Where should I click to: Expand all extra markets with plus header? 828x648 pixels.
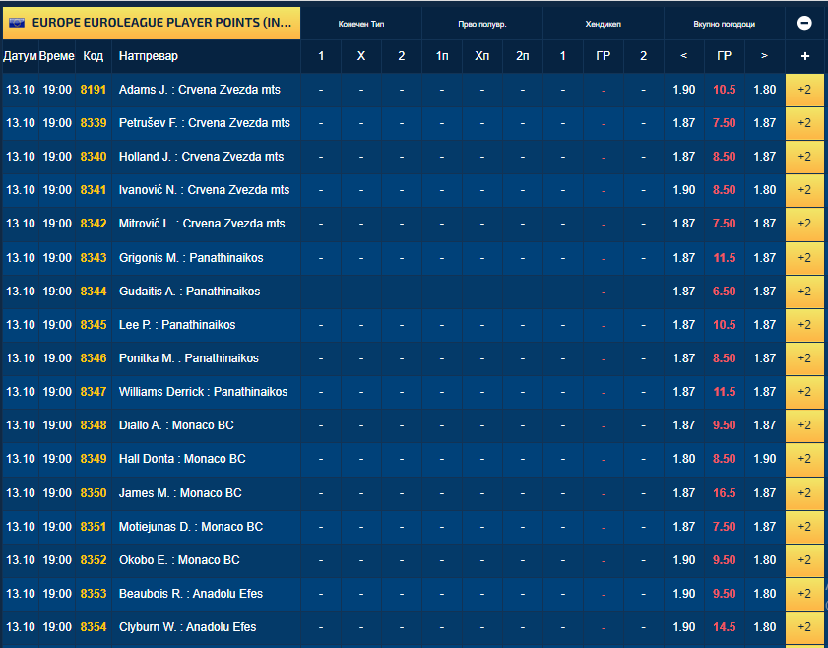point(804,56)
